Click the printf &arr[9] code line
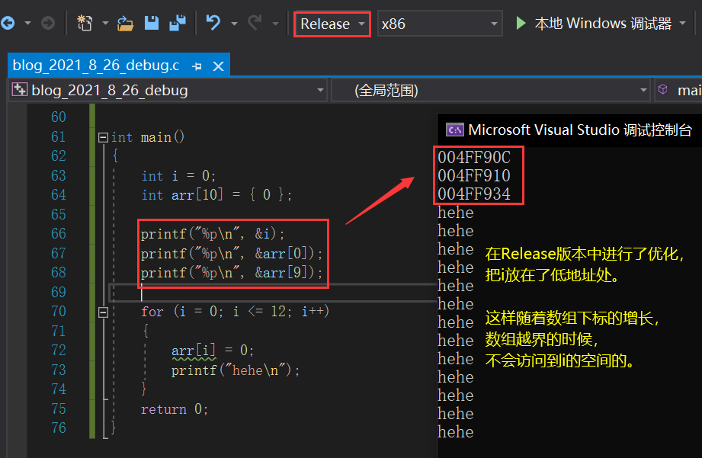This screenshot has width=702, height=458. [232, 273]
